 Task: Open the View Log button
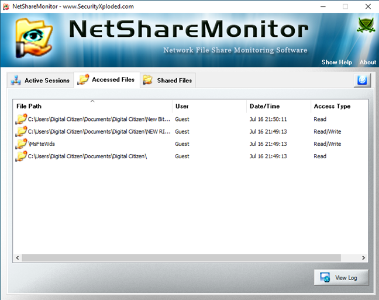[342, 278]
